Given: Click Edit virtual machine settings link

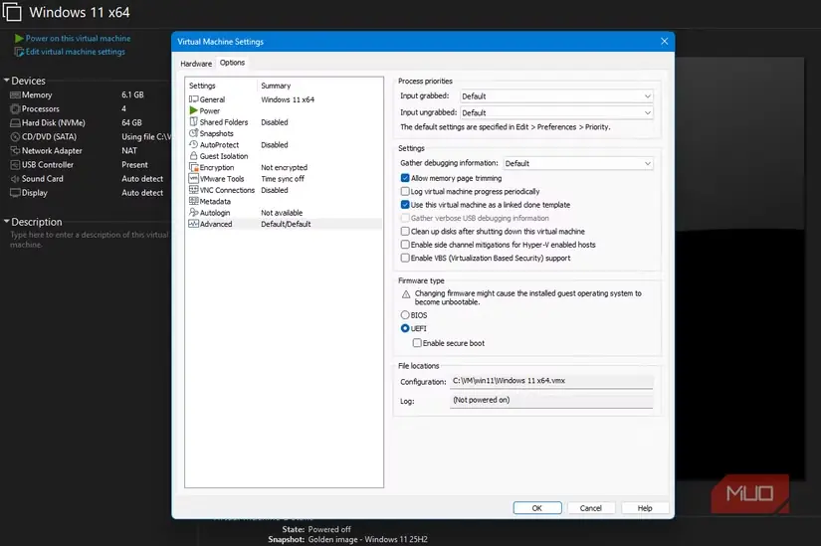Looking at the screenshot, I should [x=76, y=52].
